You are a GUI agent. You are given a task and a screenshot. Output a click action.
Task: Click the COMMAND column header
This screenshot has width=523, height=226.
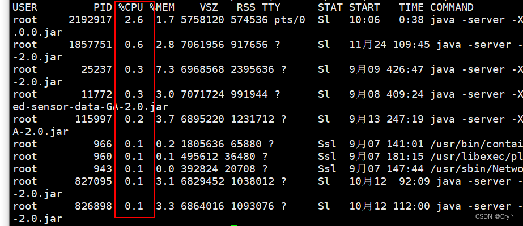click(452, 7)
